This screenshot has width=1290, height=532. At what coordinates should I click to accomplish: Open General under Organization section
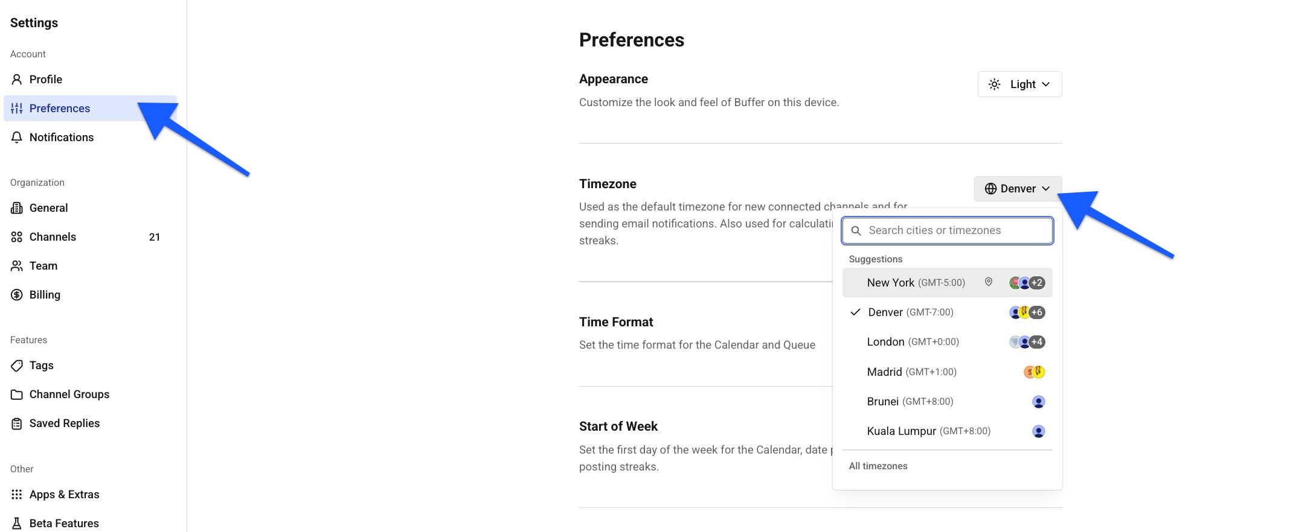(x=48, y=207)
